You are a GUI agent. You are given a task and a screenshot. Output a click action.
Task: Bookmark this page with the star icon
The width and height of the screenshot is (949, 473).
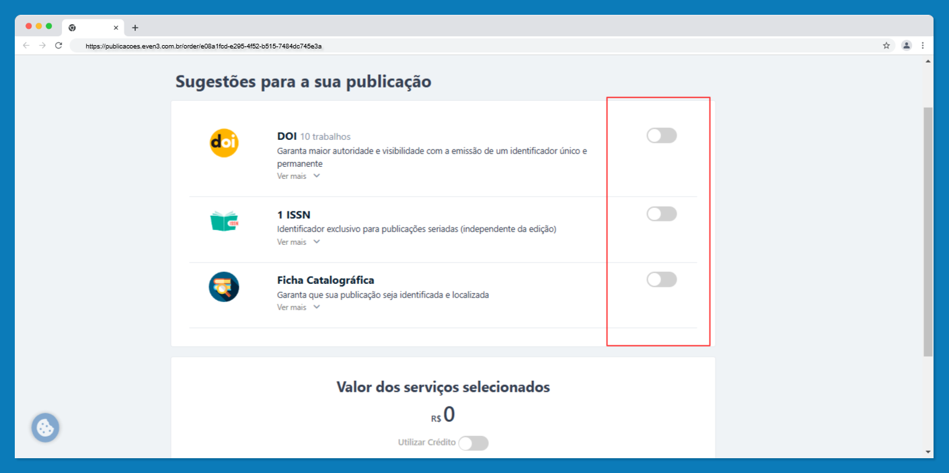click(886, 46)
